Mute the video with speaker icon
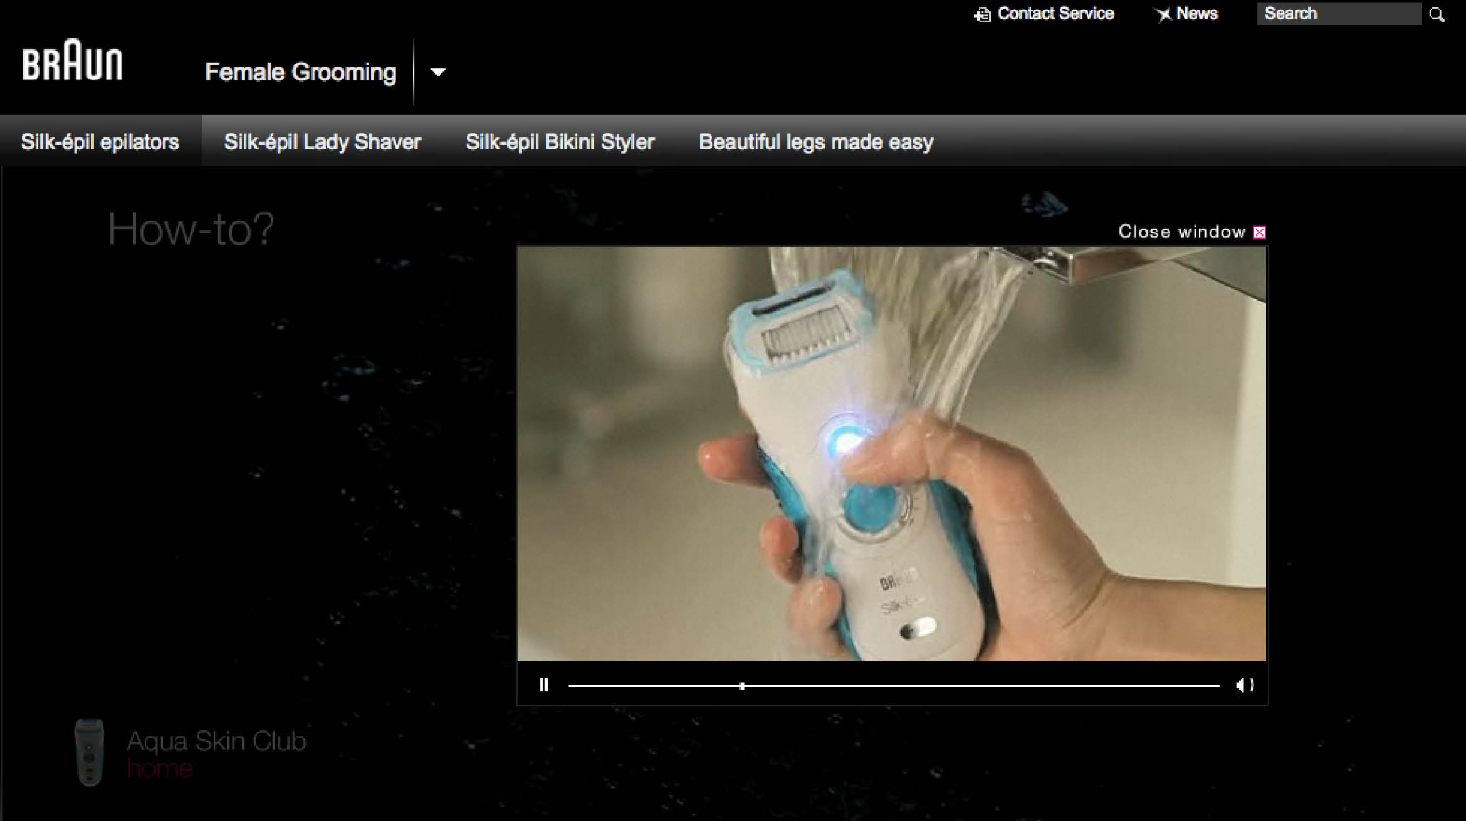Image resolution: width=1466 pixels, height=821 pixels. [1244, 685]
